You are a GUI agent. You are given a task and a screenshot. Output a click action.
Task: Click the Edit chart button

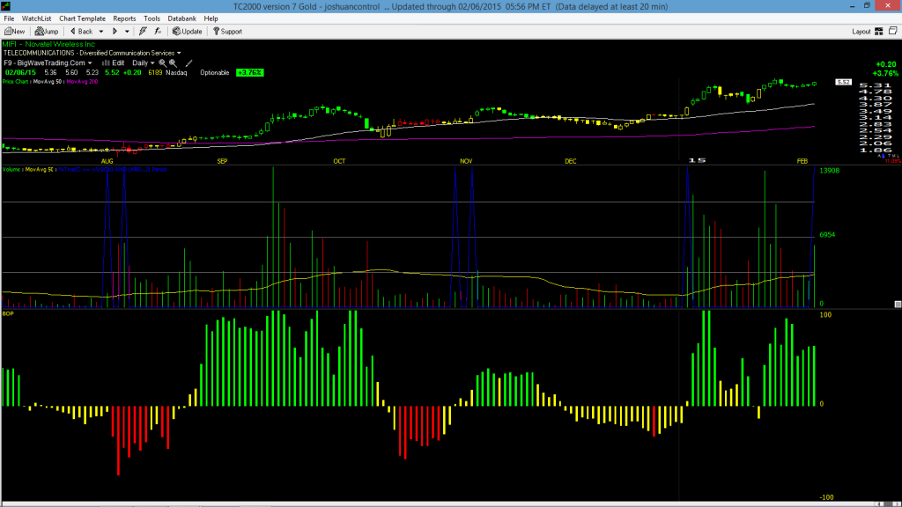(114, 63)
